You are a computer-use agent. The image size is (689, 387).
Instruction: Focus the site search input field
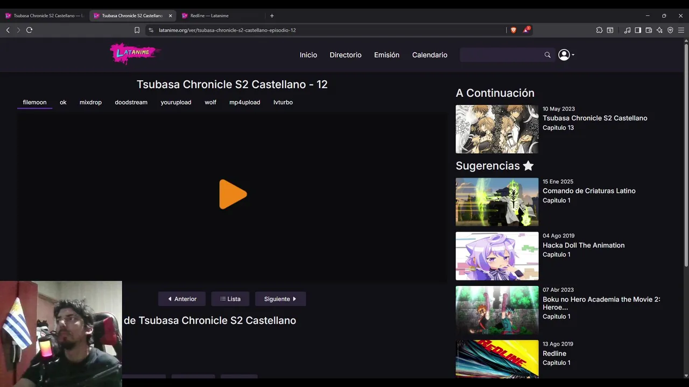point(501,55)
